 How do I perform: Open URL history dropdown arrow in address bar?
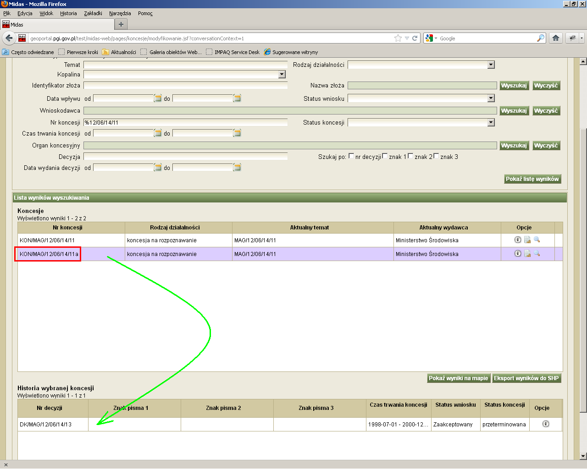(407, 38)
